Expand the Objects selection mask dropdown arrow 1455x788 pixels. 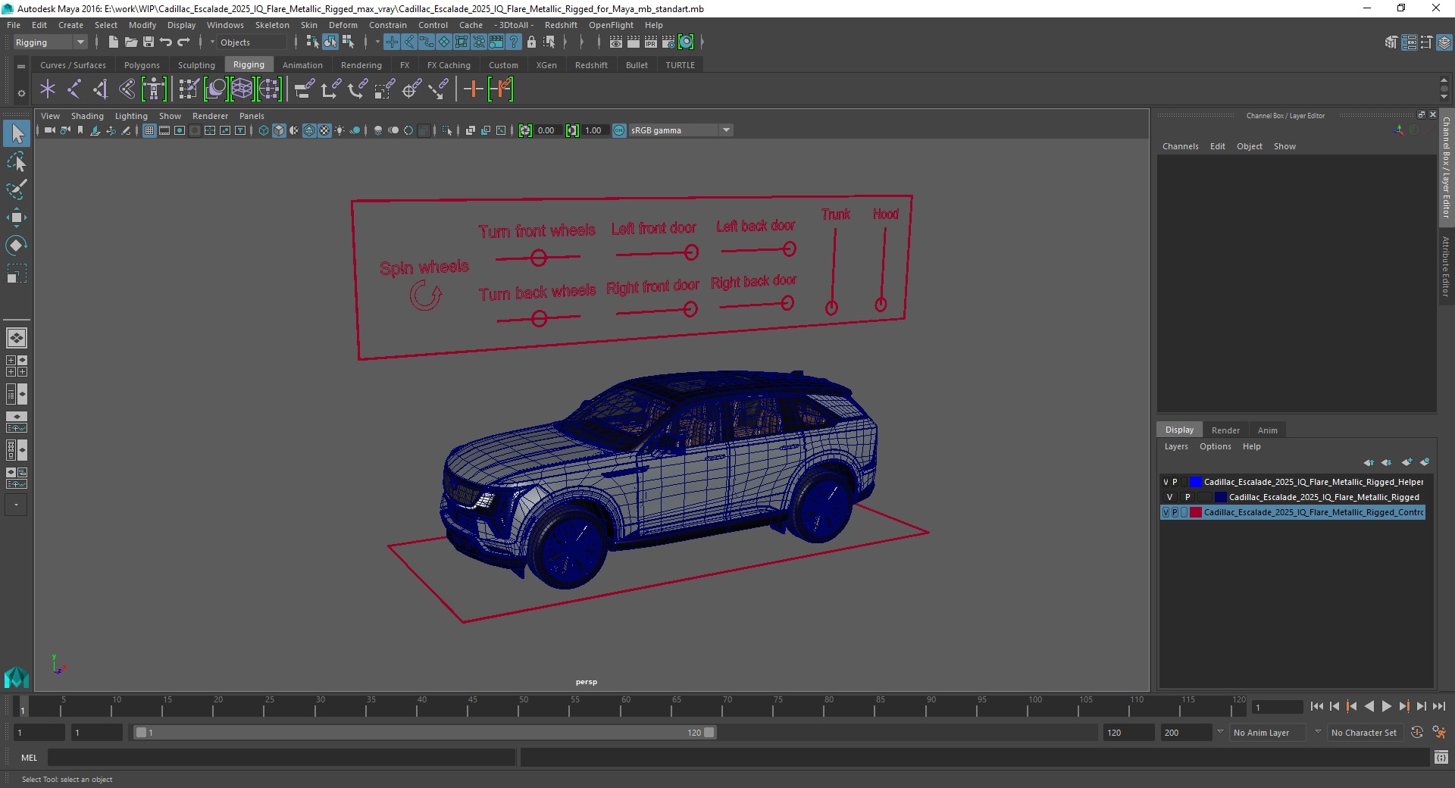[x=212, y=42]
